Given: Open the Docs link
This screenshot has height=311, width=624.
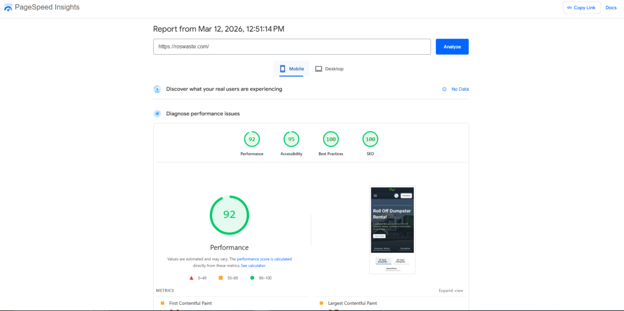Looking at the screenshot, I should pos(610,7).
